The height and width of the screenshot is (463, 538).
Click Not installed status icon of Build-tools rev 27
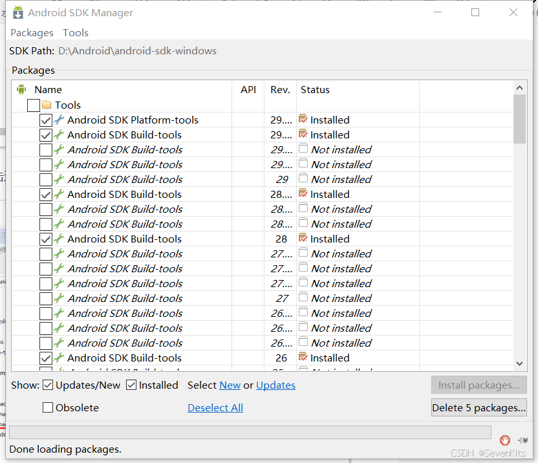click(x=303, y=297)
